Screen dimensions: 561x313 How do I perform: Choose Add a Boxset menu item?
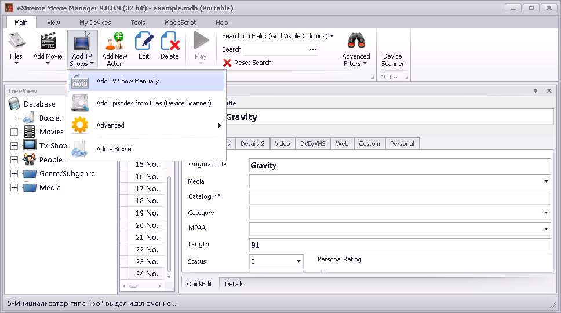point(147,149)
